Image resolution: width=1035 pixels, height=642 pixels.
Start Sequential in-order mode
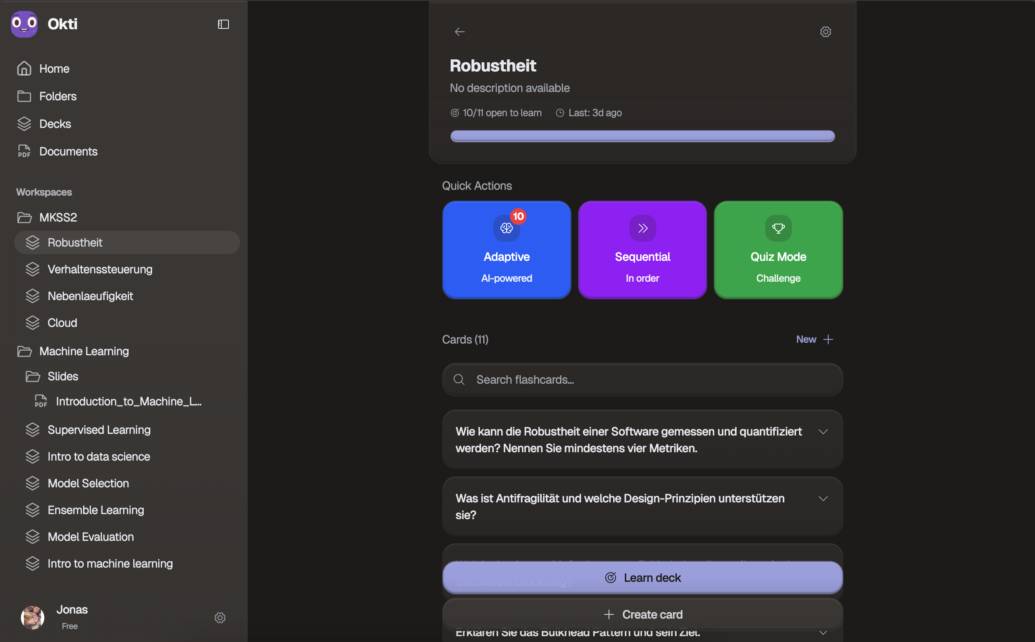(642, 250)
